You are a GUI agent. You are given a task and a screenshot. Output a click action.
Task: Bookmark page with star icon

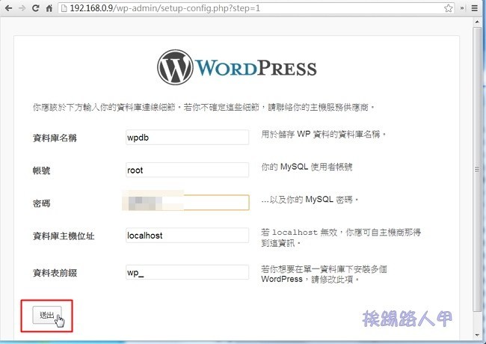[x=448, y=8]
